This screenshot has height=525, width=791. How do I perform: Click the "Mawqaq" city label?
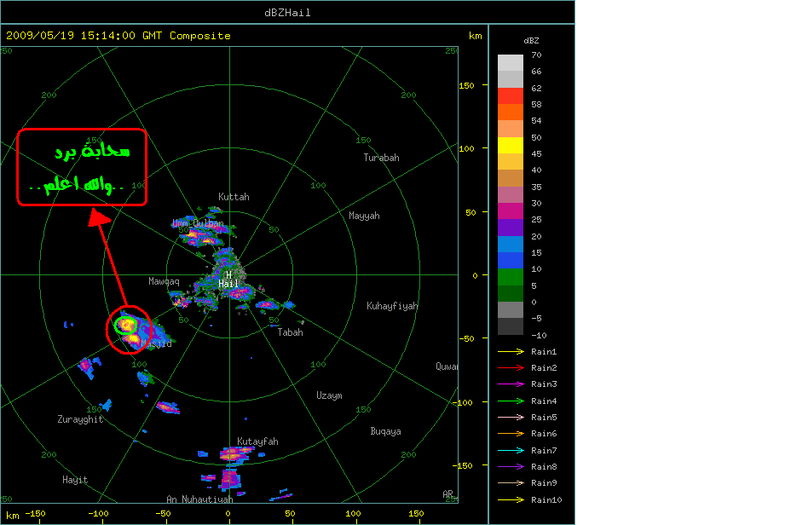pyautogui.click(x=164, y=281)
